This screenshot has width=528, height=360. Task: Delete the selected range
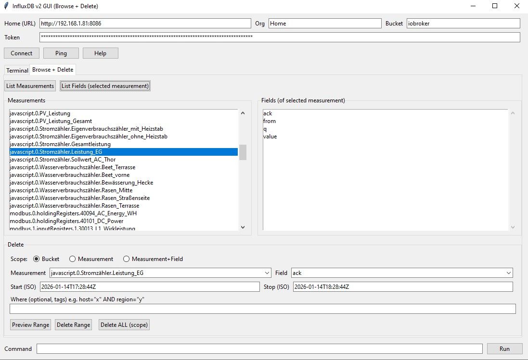pyautogui.click(x=73, y=324)
